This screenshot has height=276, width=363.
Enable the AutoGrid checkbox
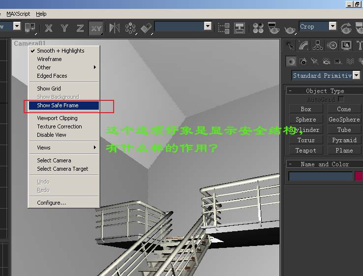click(x=340, y=99)
